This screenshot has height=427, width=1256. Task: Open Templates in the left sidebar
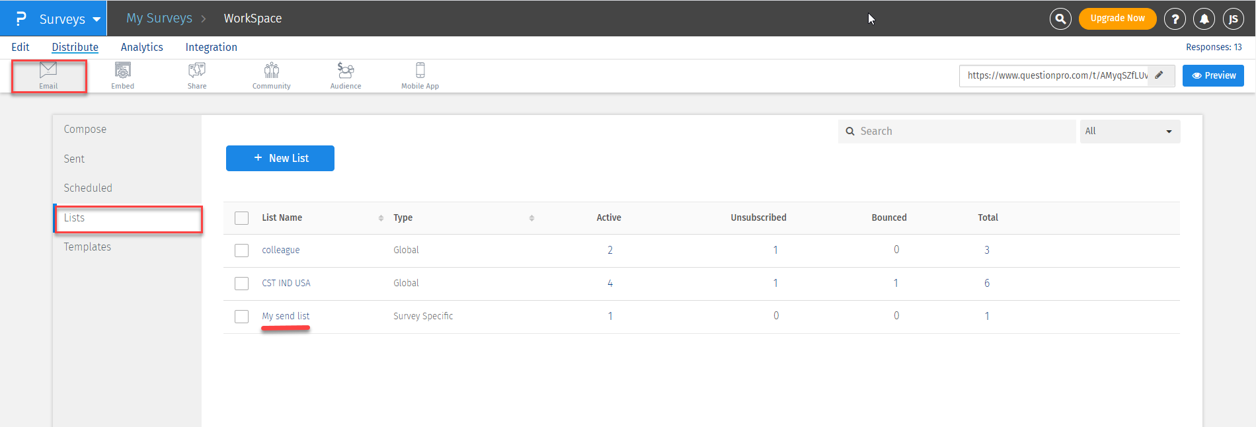click(x=87, y=247)
